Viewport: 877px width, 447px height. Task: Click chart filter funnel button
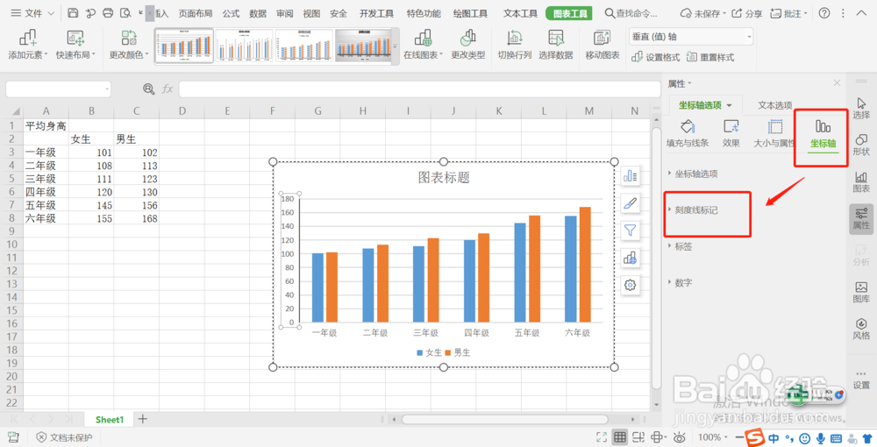[x=631, y=231]
